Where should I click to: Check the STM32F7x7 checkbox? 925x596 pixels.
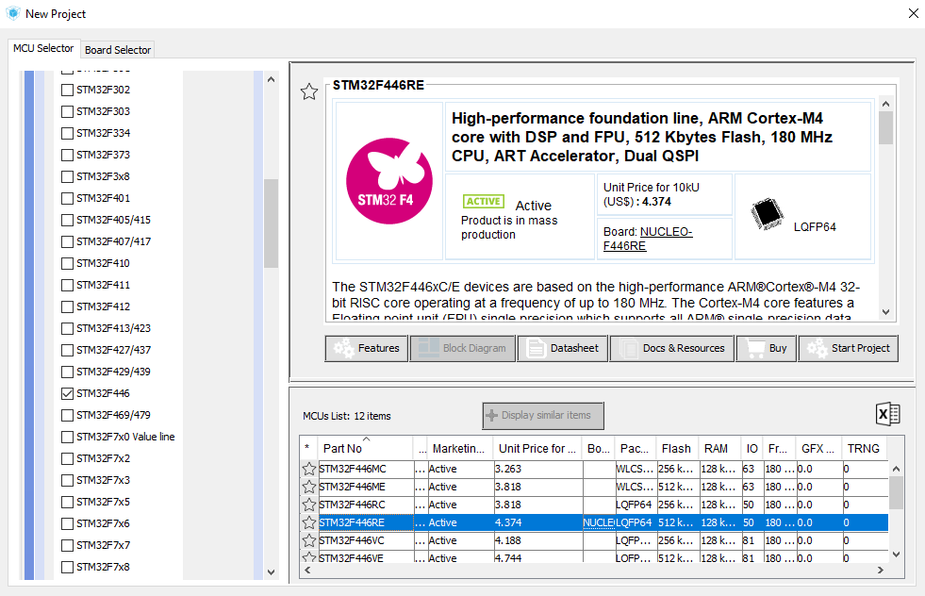pyautogui.click(x=67, y=545)
